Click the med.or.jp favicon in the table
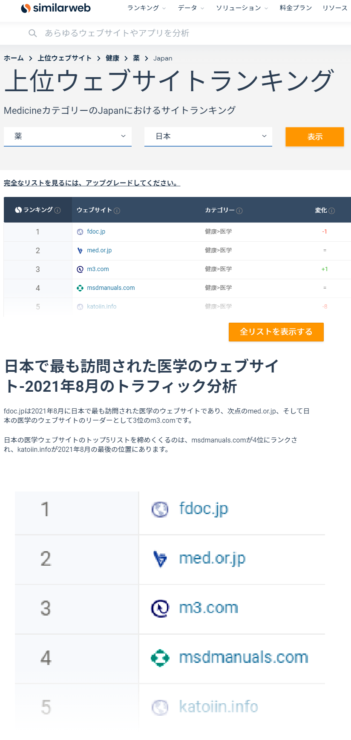This screenshot has height=740, width=351. tap(80, 250)
